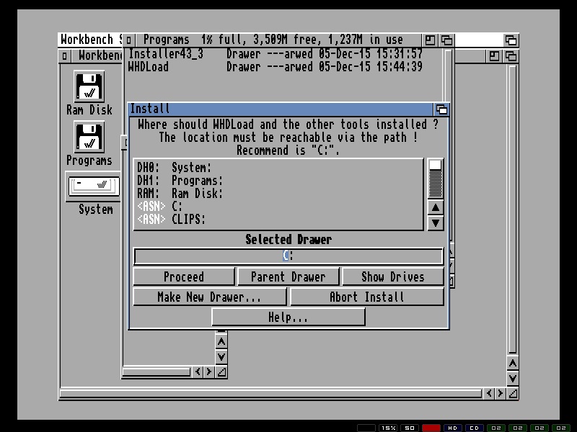
Task: Click the HD indicator in emulator status bar
Action: (x=453, y=428)
